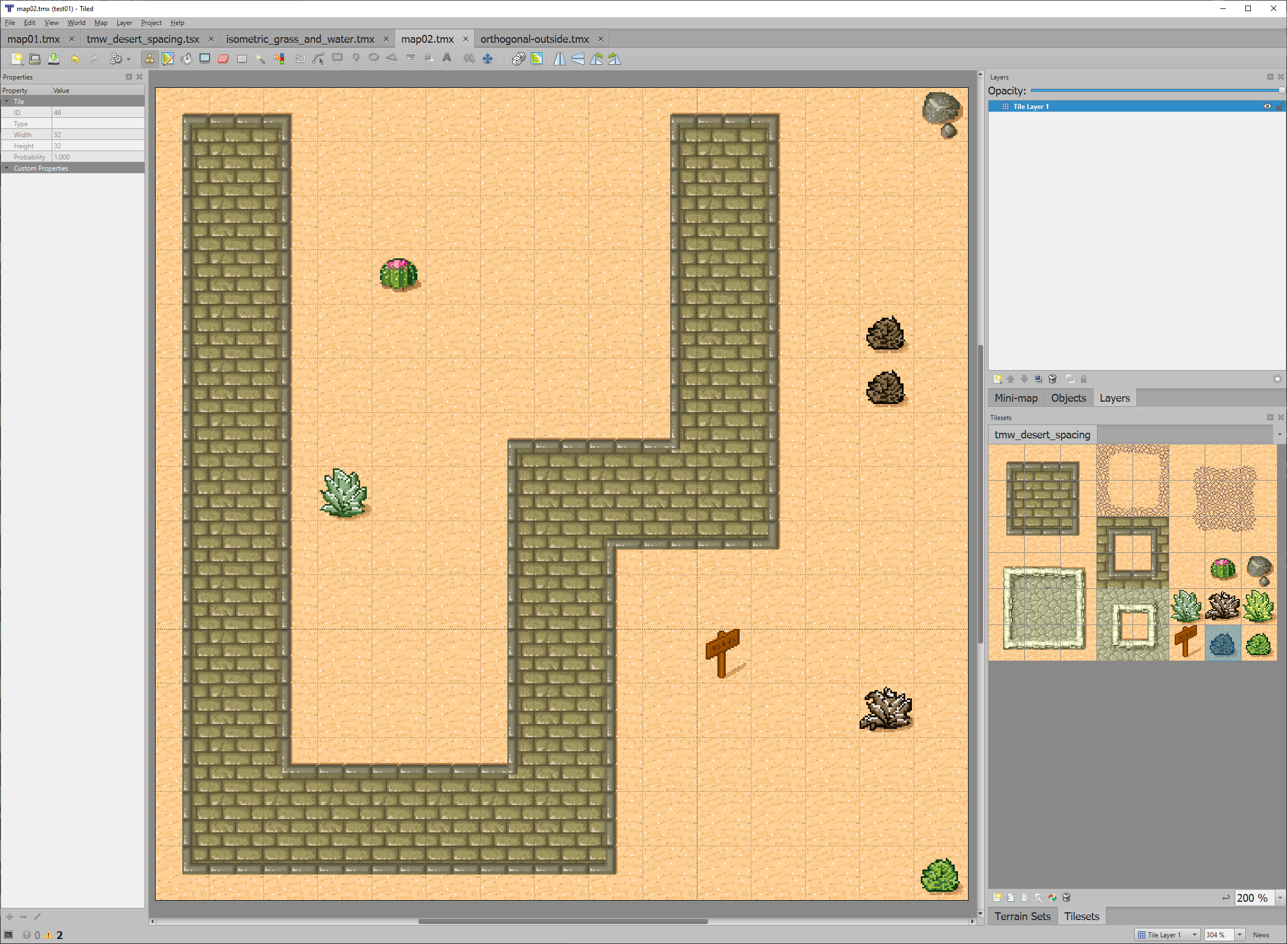Enable Random Mode with the dice icon
Screen dimensions: 1287x944
click(518, 58)
